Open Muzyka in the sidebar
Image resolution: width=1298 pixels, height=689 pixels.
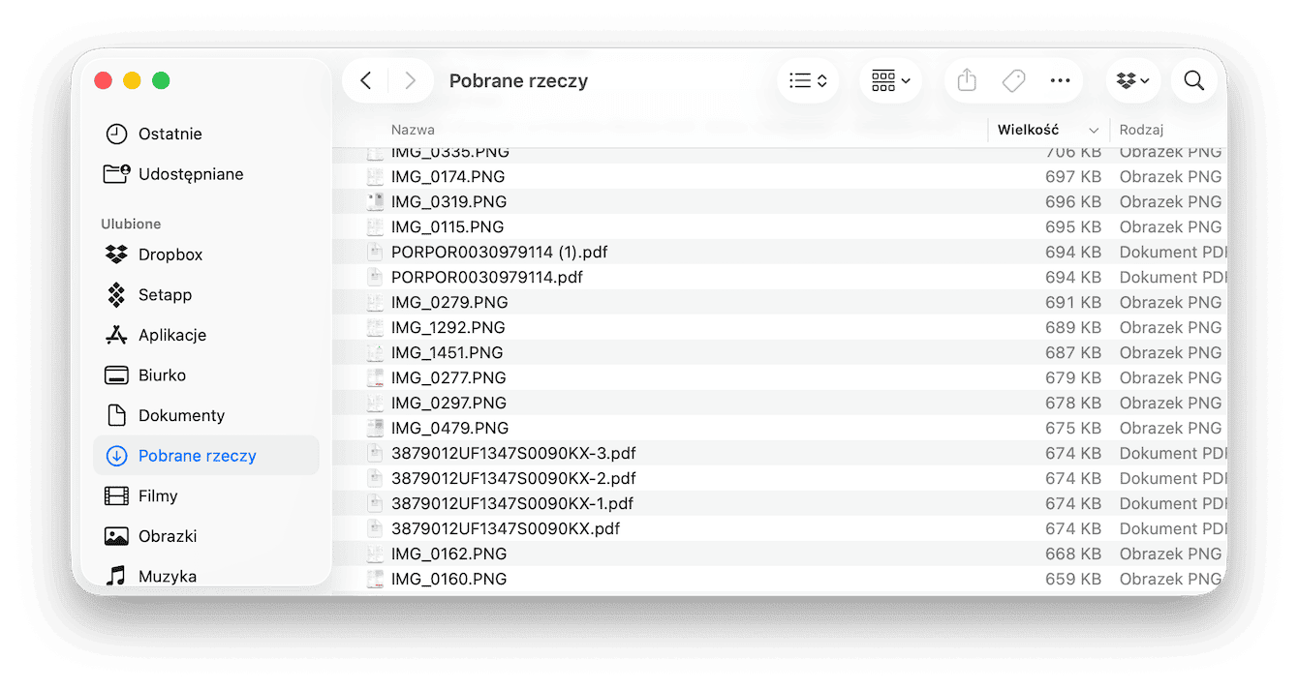click(x=206, y=576)
